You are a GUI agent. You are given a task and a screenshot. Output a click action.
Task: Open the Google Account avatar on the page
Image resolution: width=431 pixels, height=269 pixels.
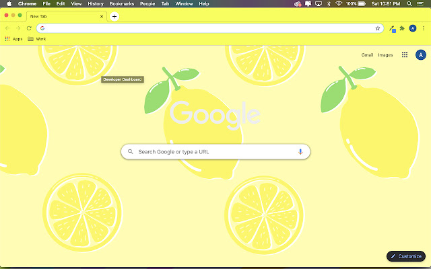(x=420, y=55)
